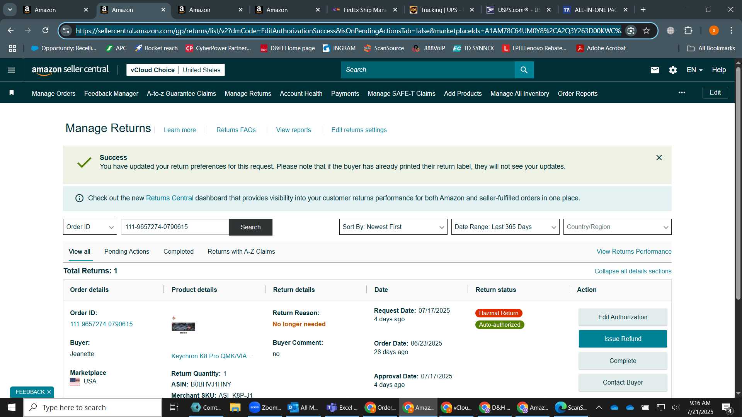The width and height of the screenshot is (742, 417).
Task: Expand the Date Range Last 365 Days dropdown
Action: pos(505,227)
